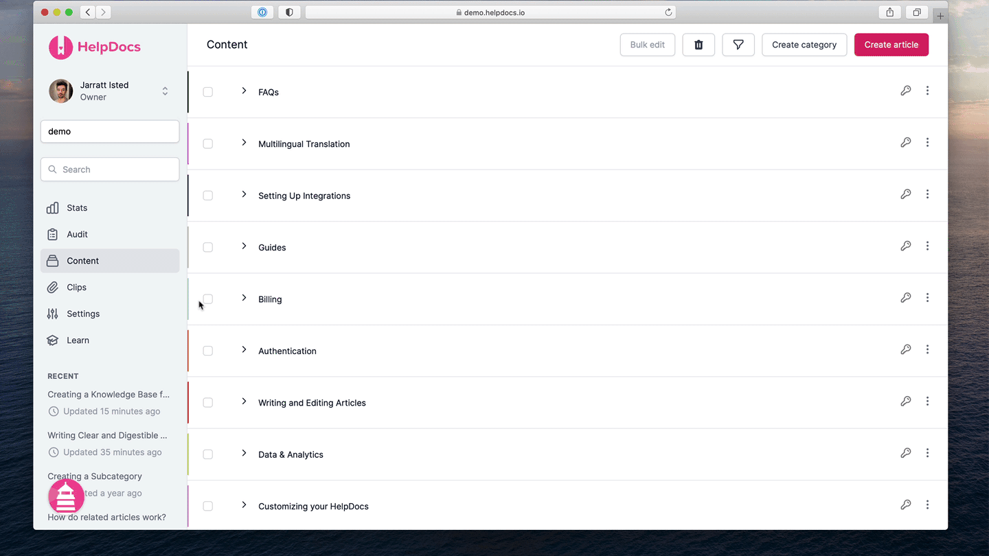This screenshot has height=556, width=989.
Task: Click the Create article button
Action: click(x=891, y=45)
